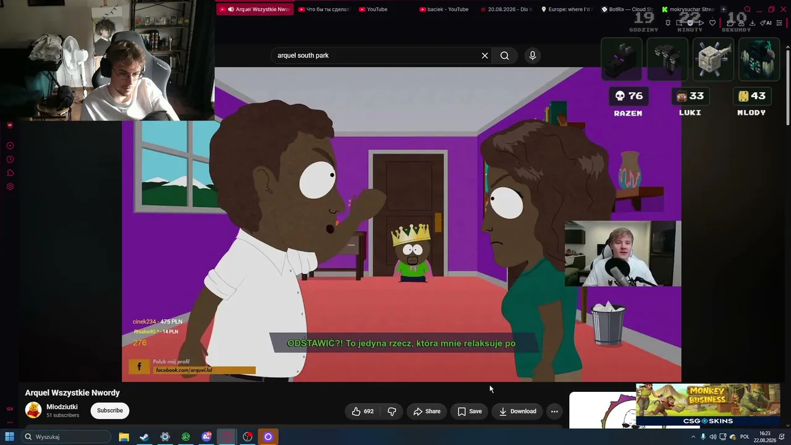Show hidden system tray icons
The width and height of the screenshot is (791, 445).
point(693,437)
